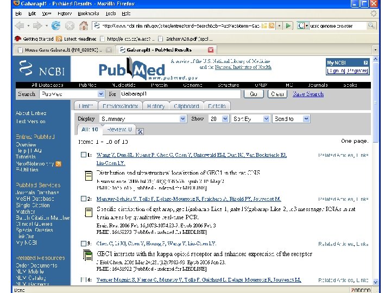Screen dimensions: 391x293
Task: Tick the checkbox for result 2
Action: point(84,199)
